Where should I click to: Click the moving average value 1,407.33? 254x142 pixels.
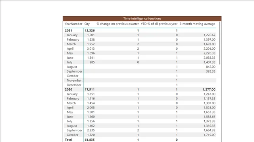[210, 62]
